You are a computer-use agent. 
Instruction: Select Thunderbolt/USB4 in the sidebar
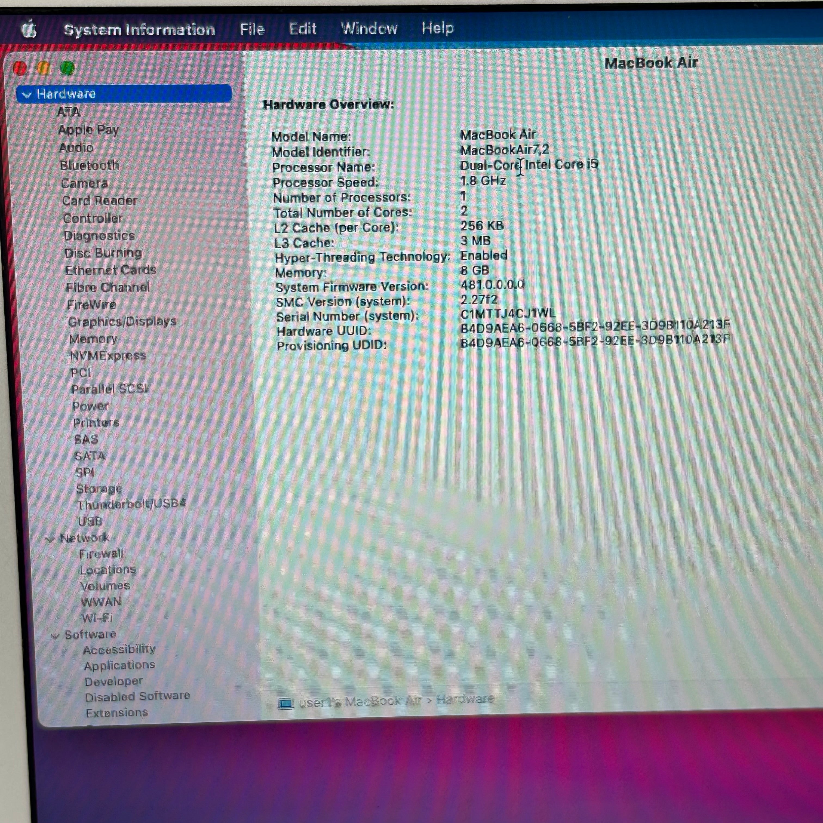click(x=132, y=504)
